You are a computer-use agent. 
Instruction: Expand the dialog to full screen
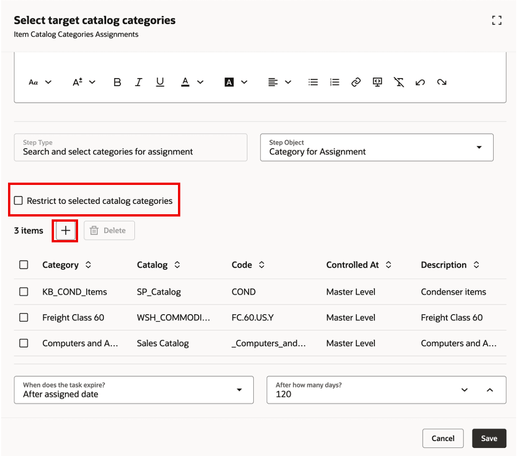coord(496,20)
